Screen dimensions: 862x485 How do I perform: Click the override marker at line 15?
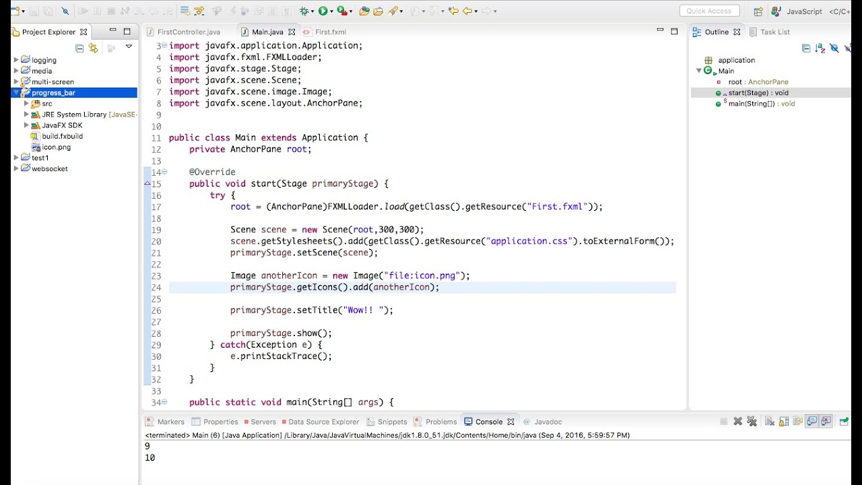[147, 183]
